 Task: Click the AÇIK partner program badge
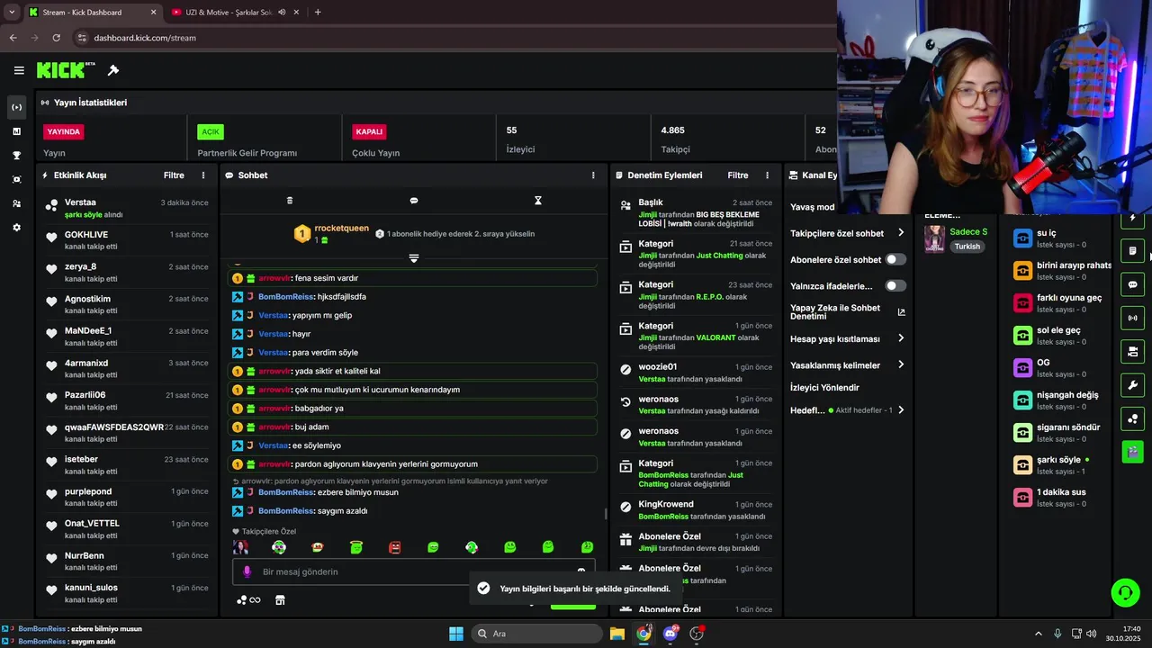211,131
